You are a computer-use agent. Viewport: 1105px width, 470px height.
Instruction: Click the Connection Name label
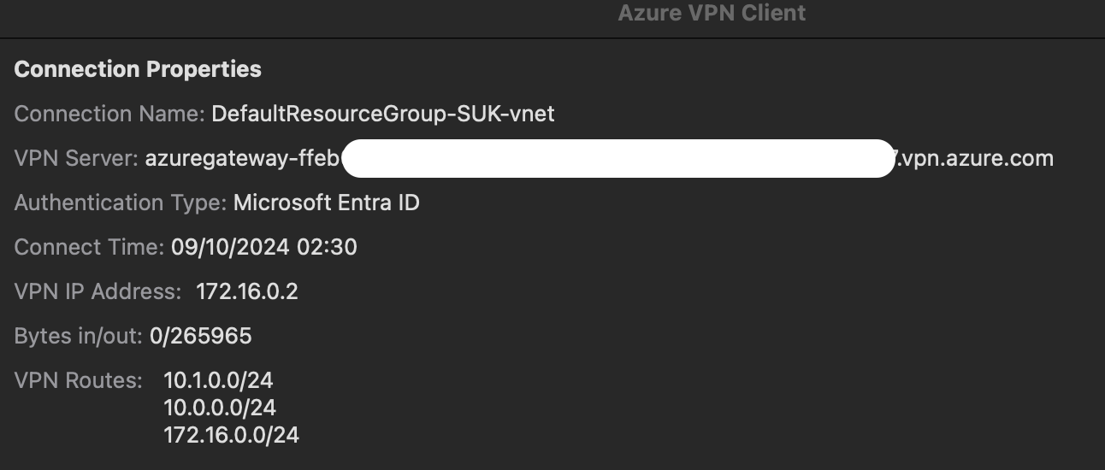point(109,114)
